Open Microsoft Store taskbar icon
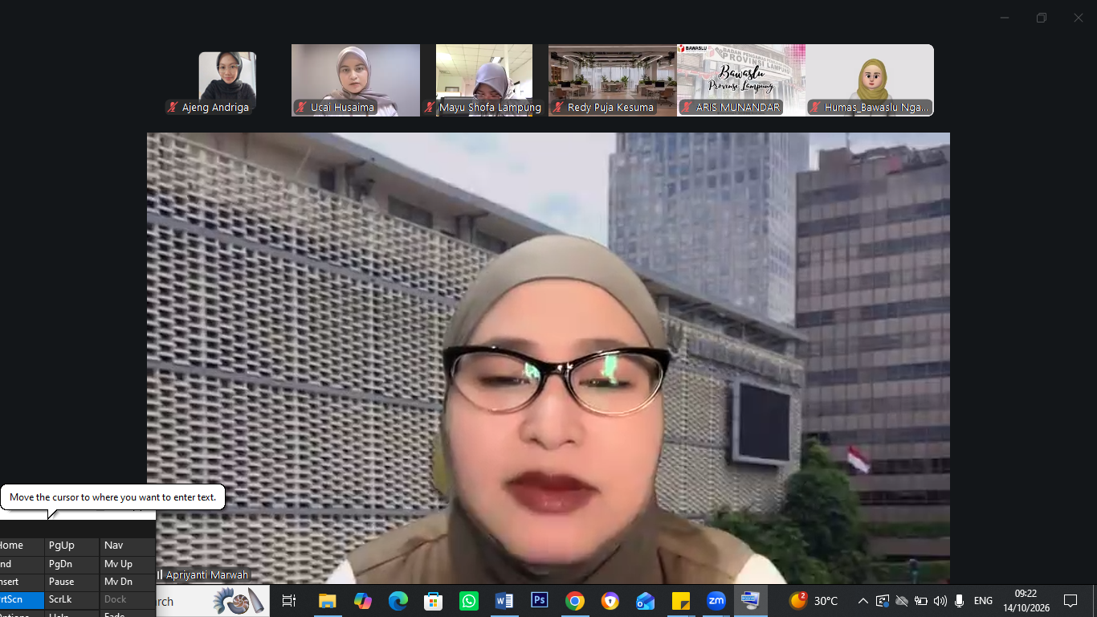1097x617 pixels. 433,601
